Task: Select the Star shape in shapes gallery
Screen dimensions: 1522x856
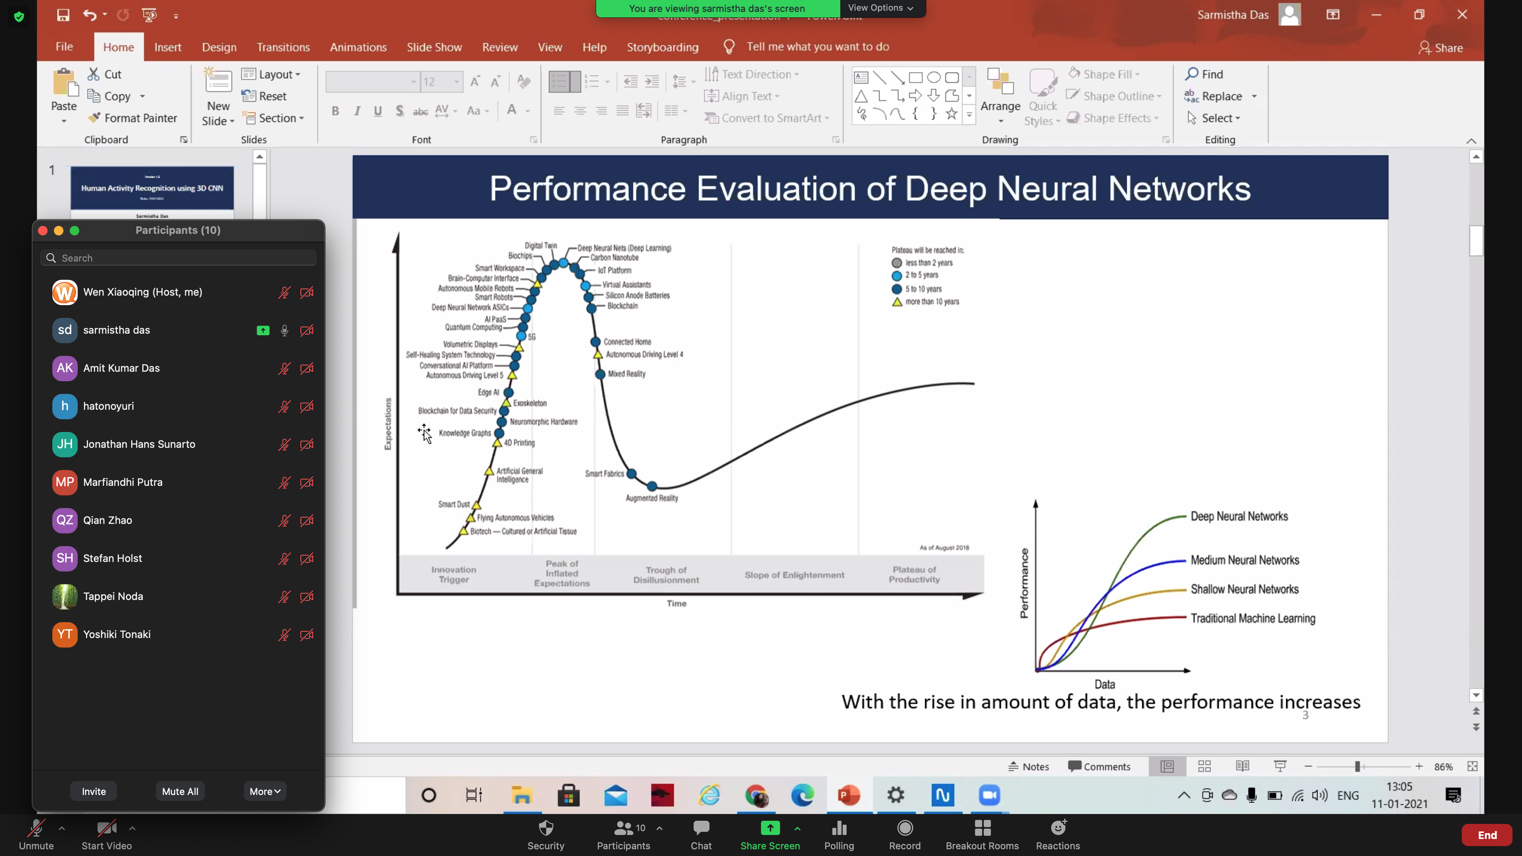Action: tap(951, 113)
